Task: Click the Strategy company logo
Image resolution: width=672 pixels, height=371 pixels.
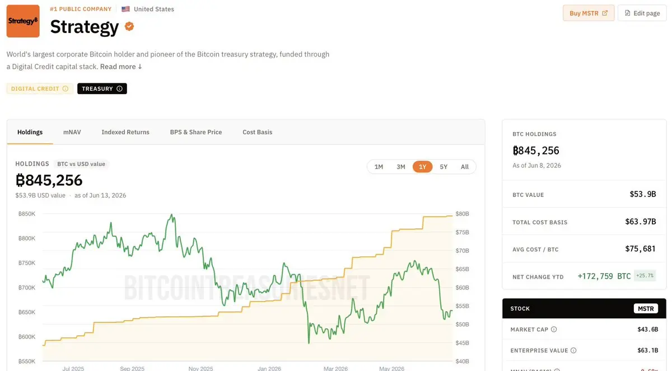Action: 23,21
